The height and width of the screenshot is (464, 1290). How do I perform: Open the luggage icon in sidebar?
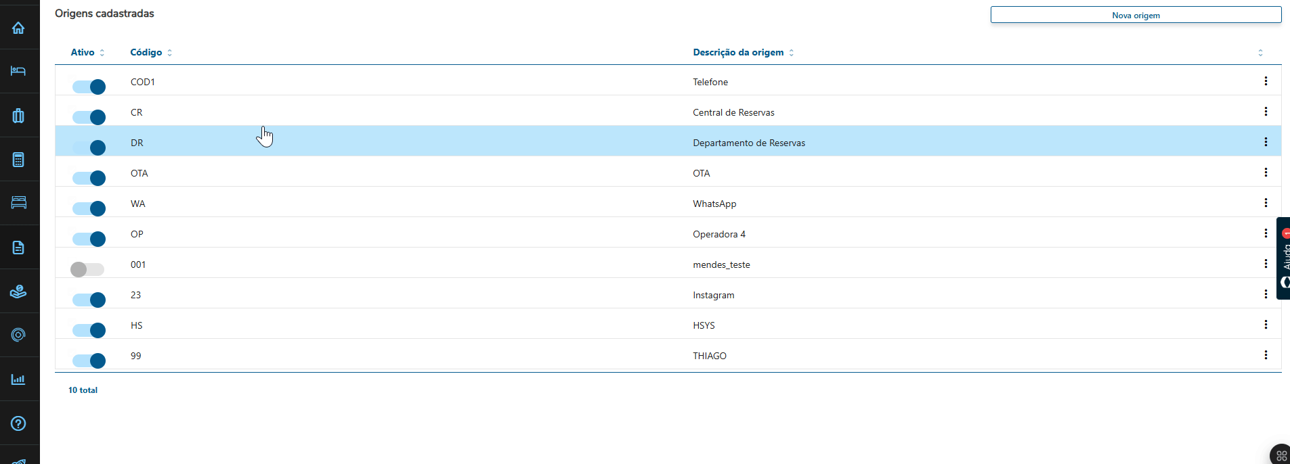click(18, 116)
